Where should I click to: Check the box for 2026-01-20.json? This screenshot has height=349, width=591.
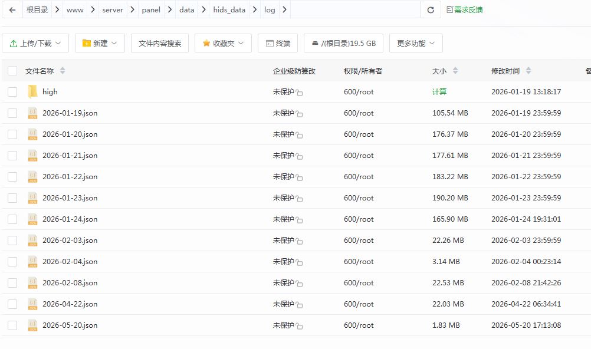point(12,134)
